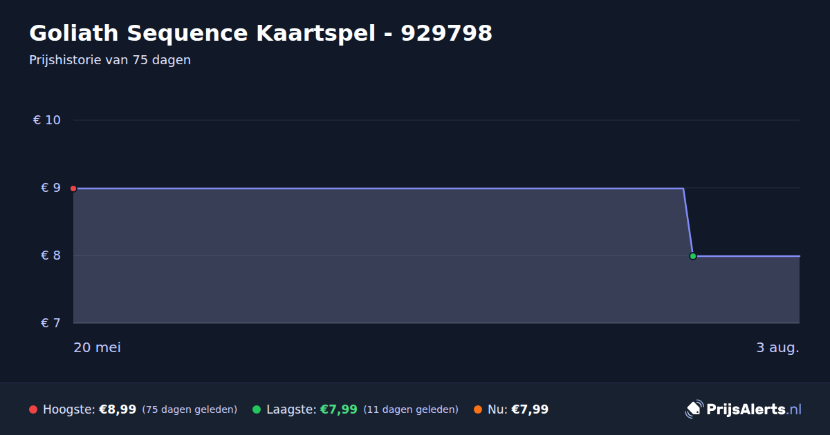Click the 3 aug. end date label
Image resolution: width=830 pixels, height=435 pixels.
pos(777,347)
